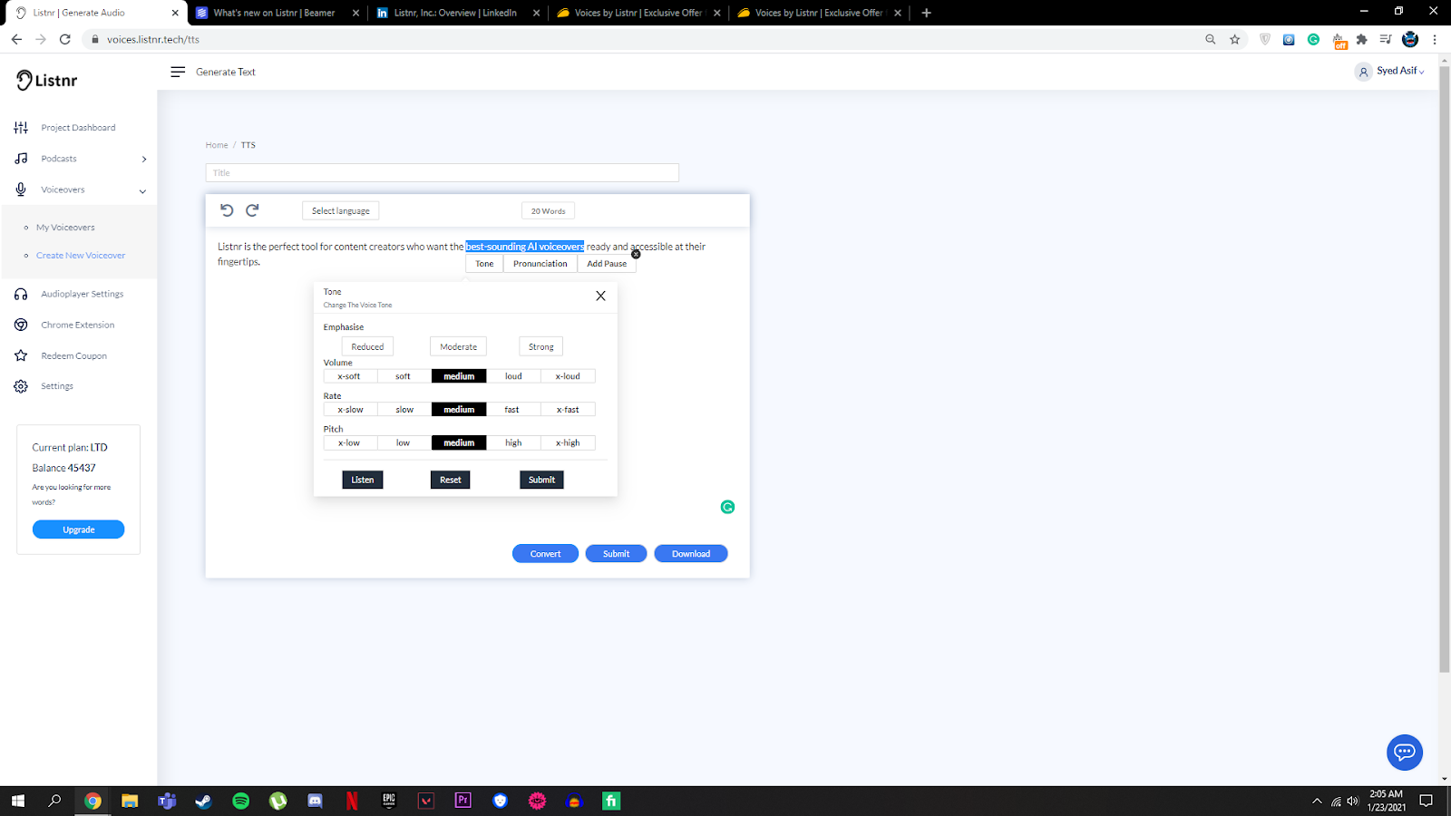Set Rate to slow
This screenshot has width=1451, height=816.
point(404,410)
